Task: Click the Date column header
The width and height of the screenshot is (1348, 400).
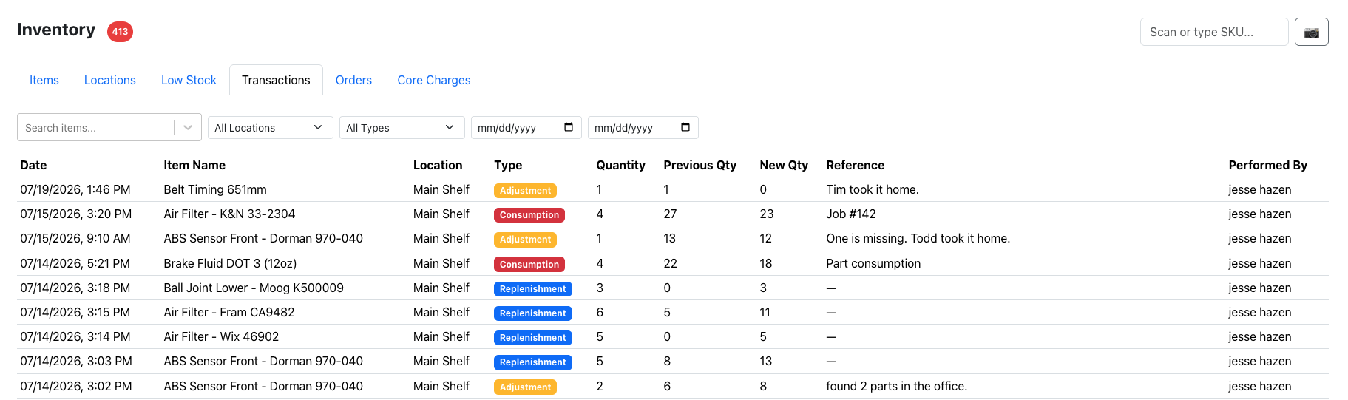Action: [x=33, y=165]
